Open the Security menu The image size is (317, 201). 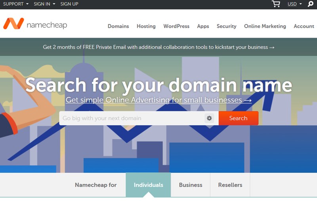pyautogui.click(x=226, y=26)
